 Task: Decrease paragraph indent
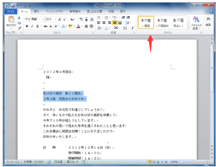click(123, 17)
